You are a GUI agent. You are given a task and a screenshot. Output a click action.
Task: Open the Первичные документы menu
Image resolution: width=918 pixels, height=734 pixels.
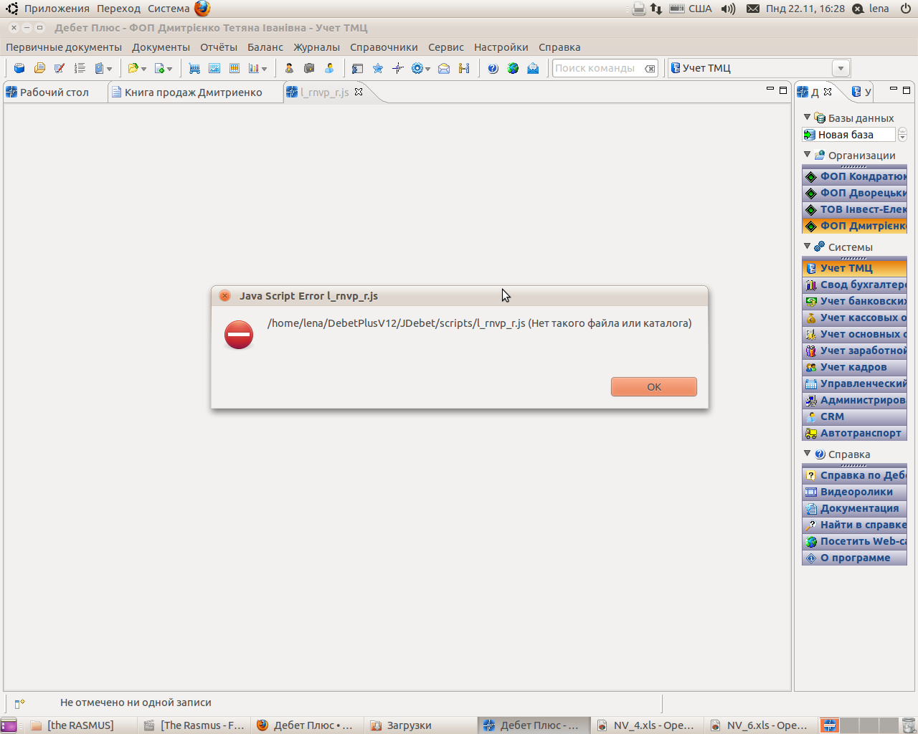pyautogui.click(x=64, y=47)
